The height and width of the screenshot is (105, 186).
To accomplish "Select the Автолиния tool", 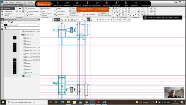I will [30, 8].
